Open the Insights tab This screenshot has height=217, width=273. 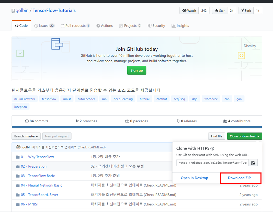coord(180,26)
